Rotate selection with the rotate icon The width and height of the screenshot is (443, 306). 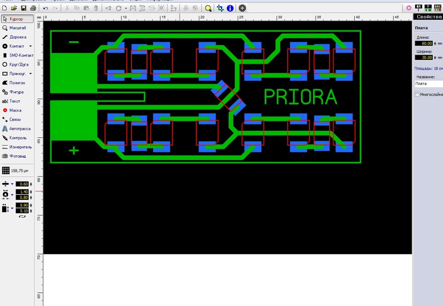[119, 8]
